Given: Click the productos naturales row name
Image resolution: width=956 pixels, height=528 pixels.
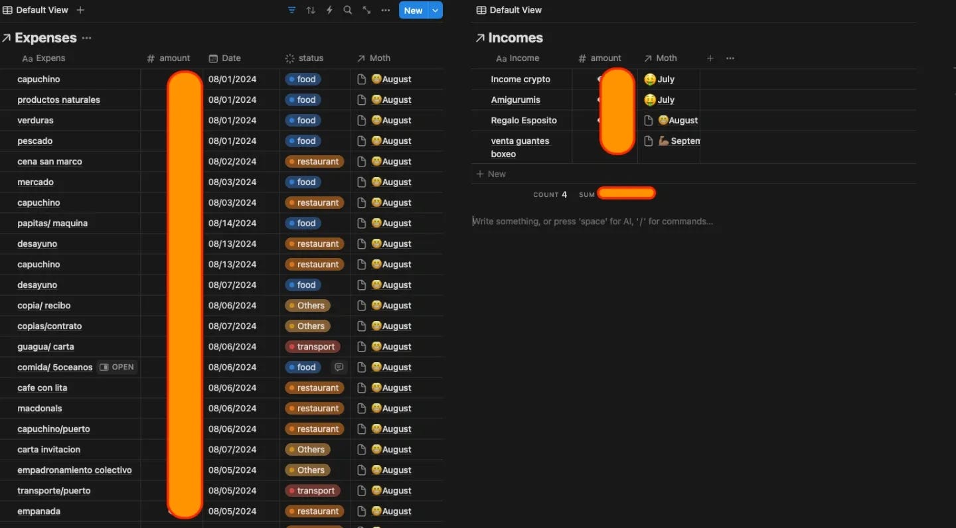Looking at the screenshot, I should coord(59,100).
